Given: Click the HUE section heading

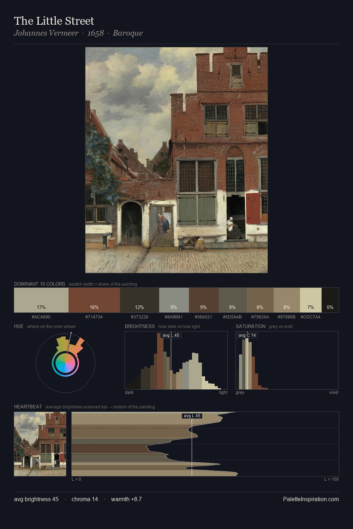Looking at the screenshot, I should [x=19, y=326].
